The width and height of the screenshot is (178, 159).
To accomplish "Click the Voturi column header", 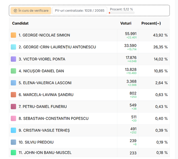I will [126, 23].
